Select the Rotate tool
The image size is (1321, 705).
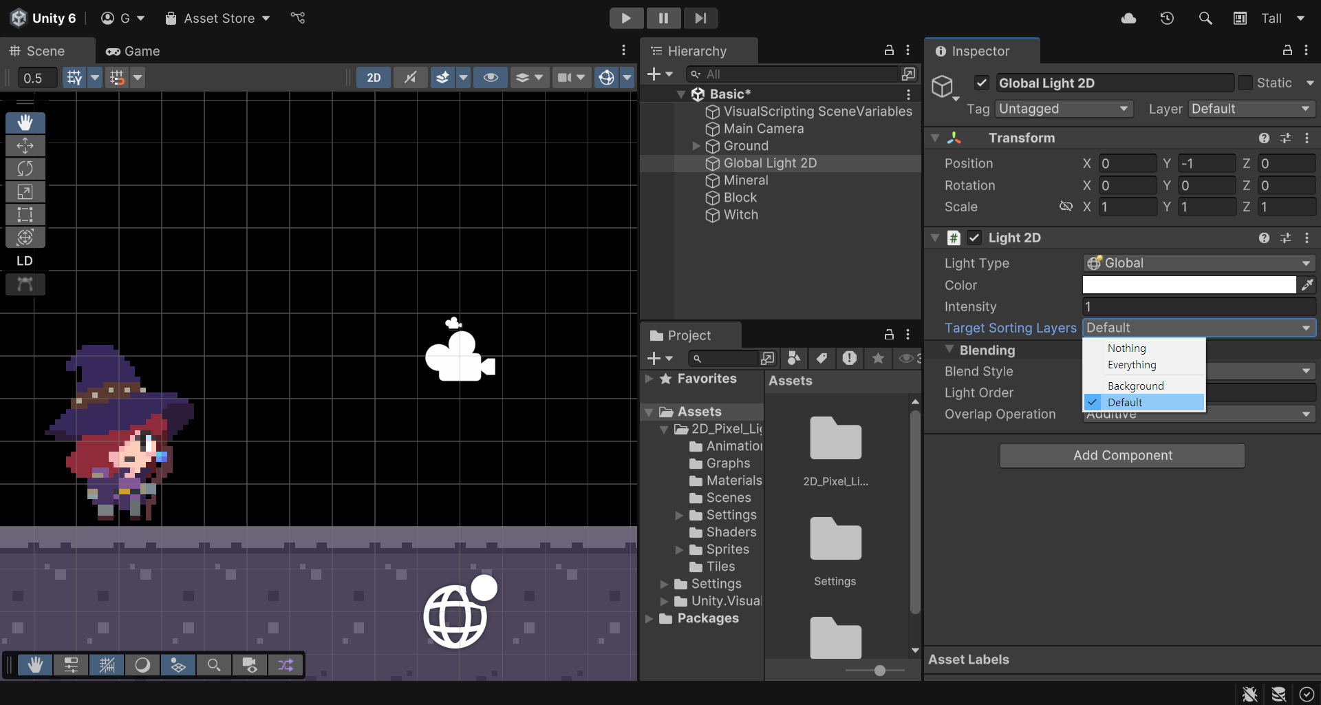pos(25,169)
